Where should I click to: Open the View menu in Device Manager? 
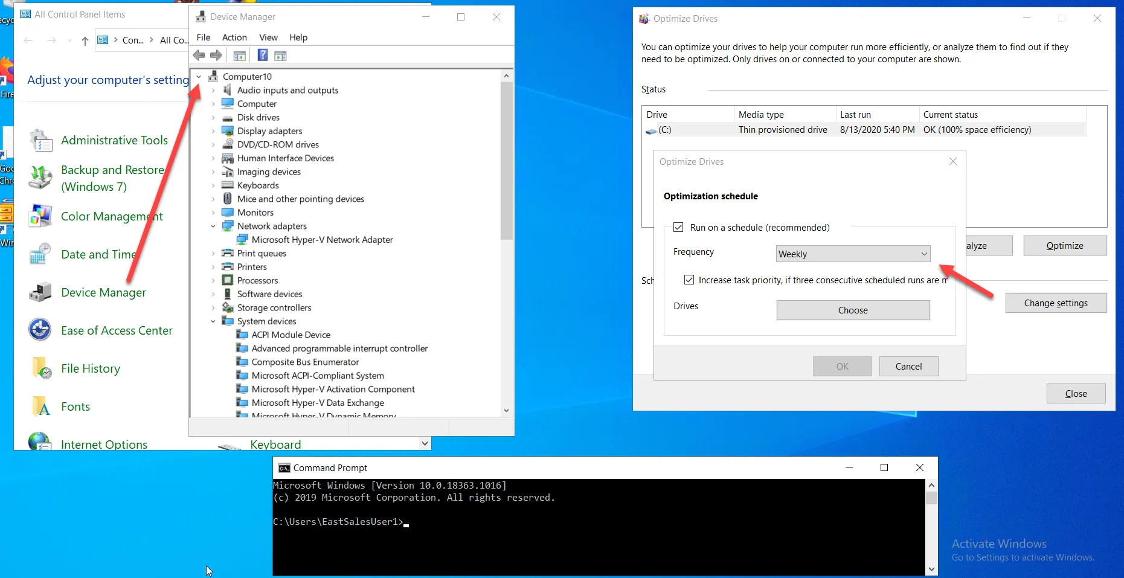[268, 37]
